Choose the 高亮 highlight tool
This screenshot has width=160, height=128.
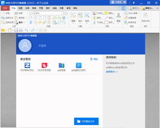coord(97,18)
